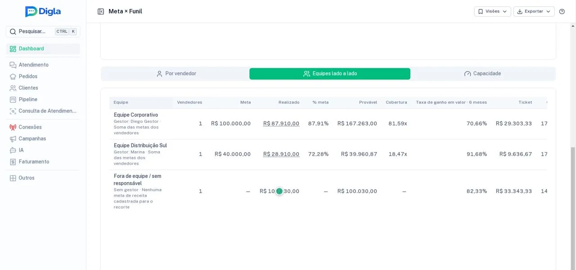Open the Visões dropdown
The height and width of the screenshot is (270, 576).
tap(492, 12)
